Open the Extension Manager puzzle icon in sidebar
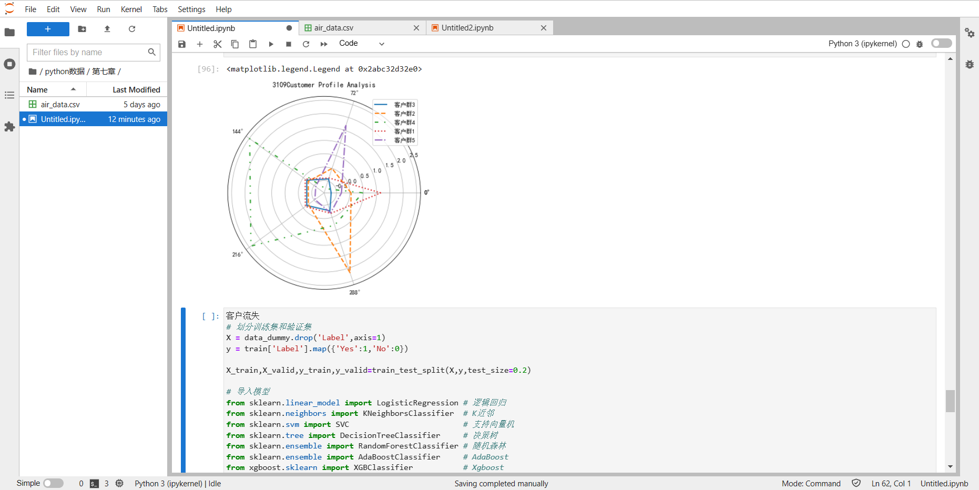979x490 pixels. pos(9,127)
